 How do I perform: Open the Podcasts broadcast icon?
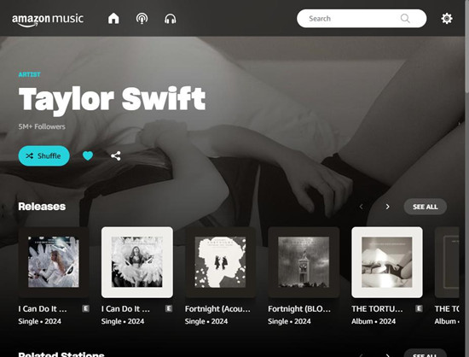(x=142, y=19)
